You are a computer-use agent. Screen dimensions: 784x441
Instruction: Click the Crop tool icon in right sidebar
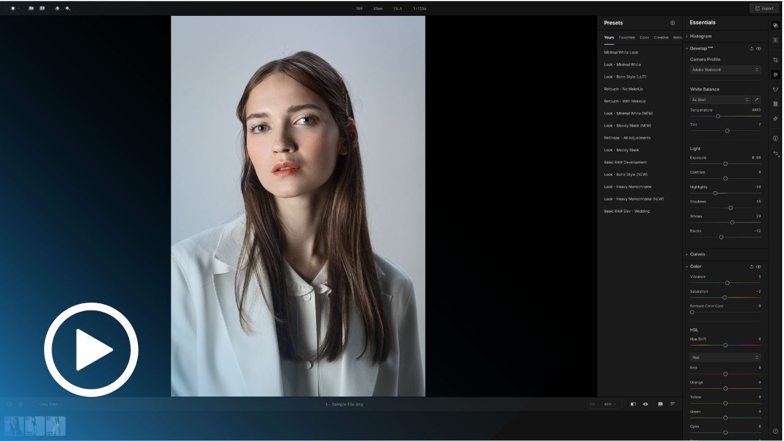(775, 60)
